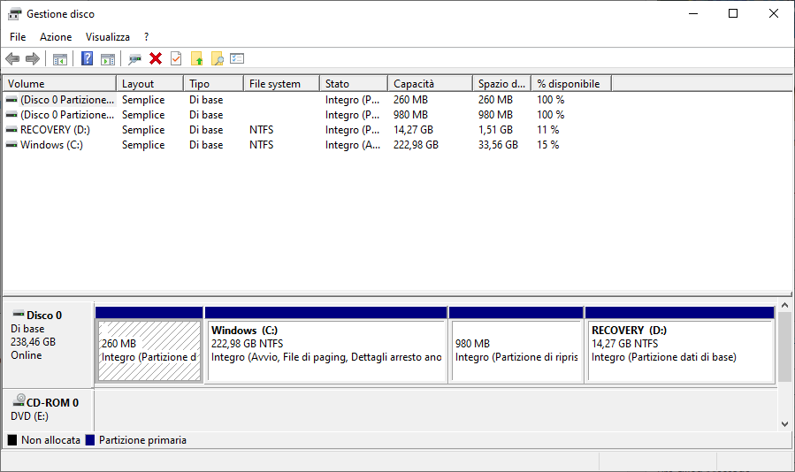Click the red X delete icon
This screenshot has height=472, width=795.
[156, 59]
